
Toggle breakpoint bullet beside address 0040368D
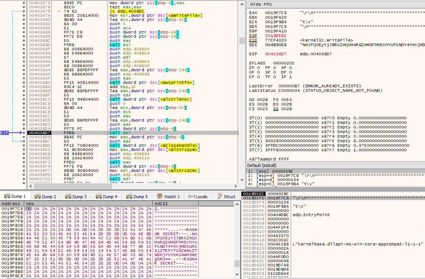[x=24, y=45]
